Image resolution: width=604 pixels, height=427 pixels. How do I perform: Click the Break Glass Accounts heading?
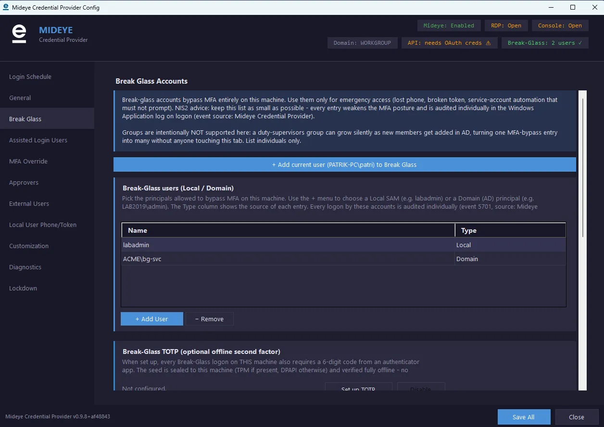(x=151, y=81)
